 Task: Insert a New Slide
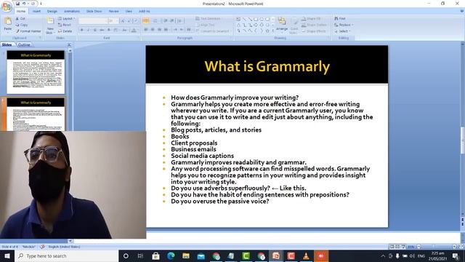coord(50,25)
